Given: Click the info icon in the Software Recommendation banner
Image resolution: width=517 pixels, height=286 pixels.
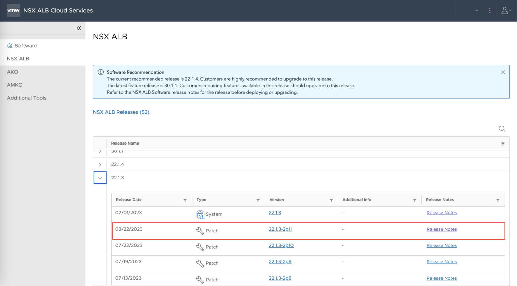Looking at the screenshot, I should click(x=100, y=72).
